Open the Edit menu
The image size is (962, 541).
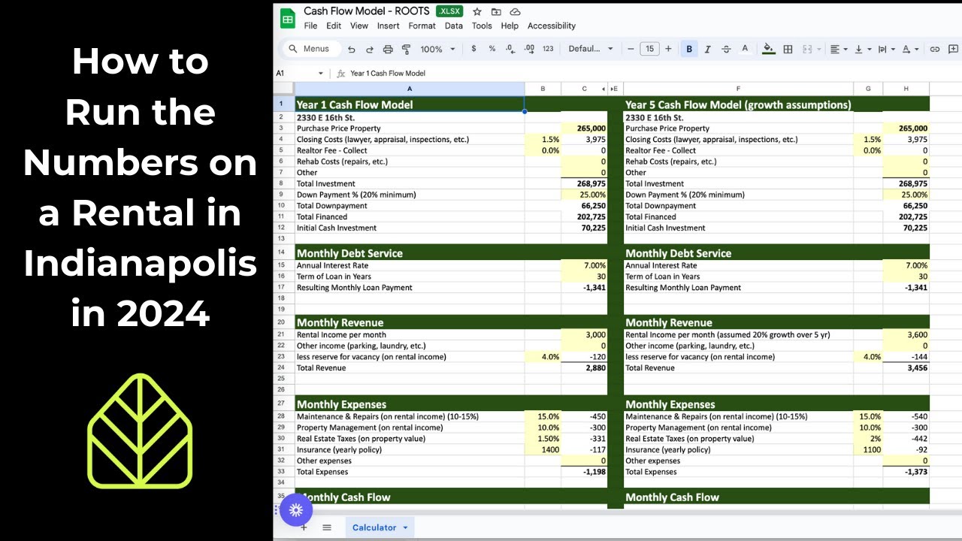tap(334, 26)
